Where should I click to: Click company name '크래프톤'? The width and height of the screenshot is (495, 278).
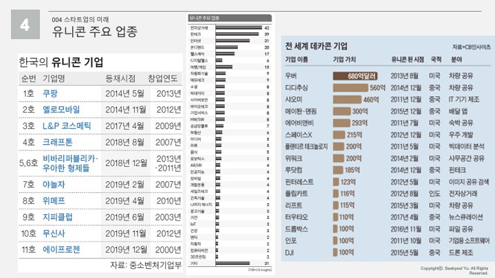[58, 142]
